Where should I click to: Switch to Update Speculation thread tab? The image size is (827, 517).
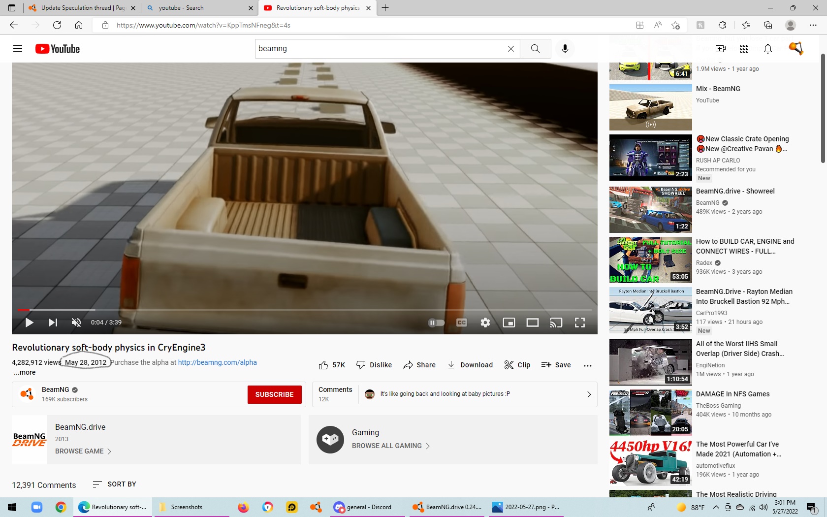[81, 8]
